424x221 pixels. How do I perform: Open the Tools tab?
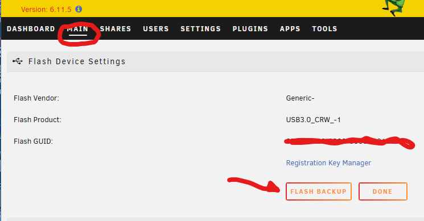coord(324,29)
